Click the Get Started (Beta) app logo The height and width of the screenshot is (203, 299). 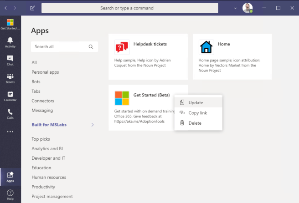coord(122,98)
